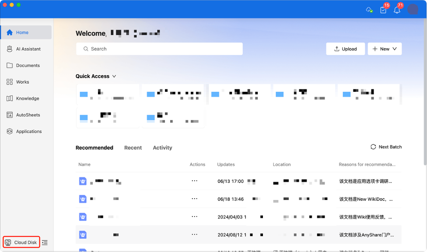Switch to the Recent tab

click(x=133, y=148)
